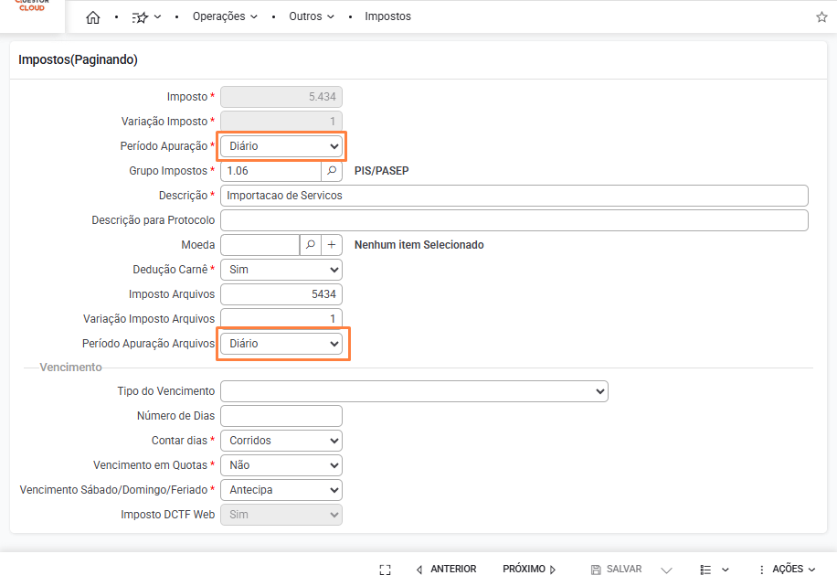Screen dimensions: 837x586
Task: Add new Moeda with plus icon
Action: pos(333,245)
